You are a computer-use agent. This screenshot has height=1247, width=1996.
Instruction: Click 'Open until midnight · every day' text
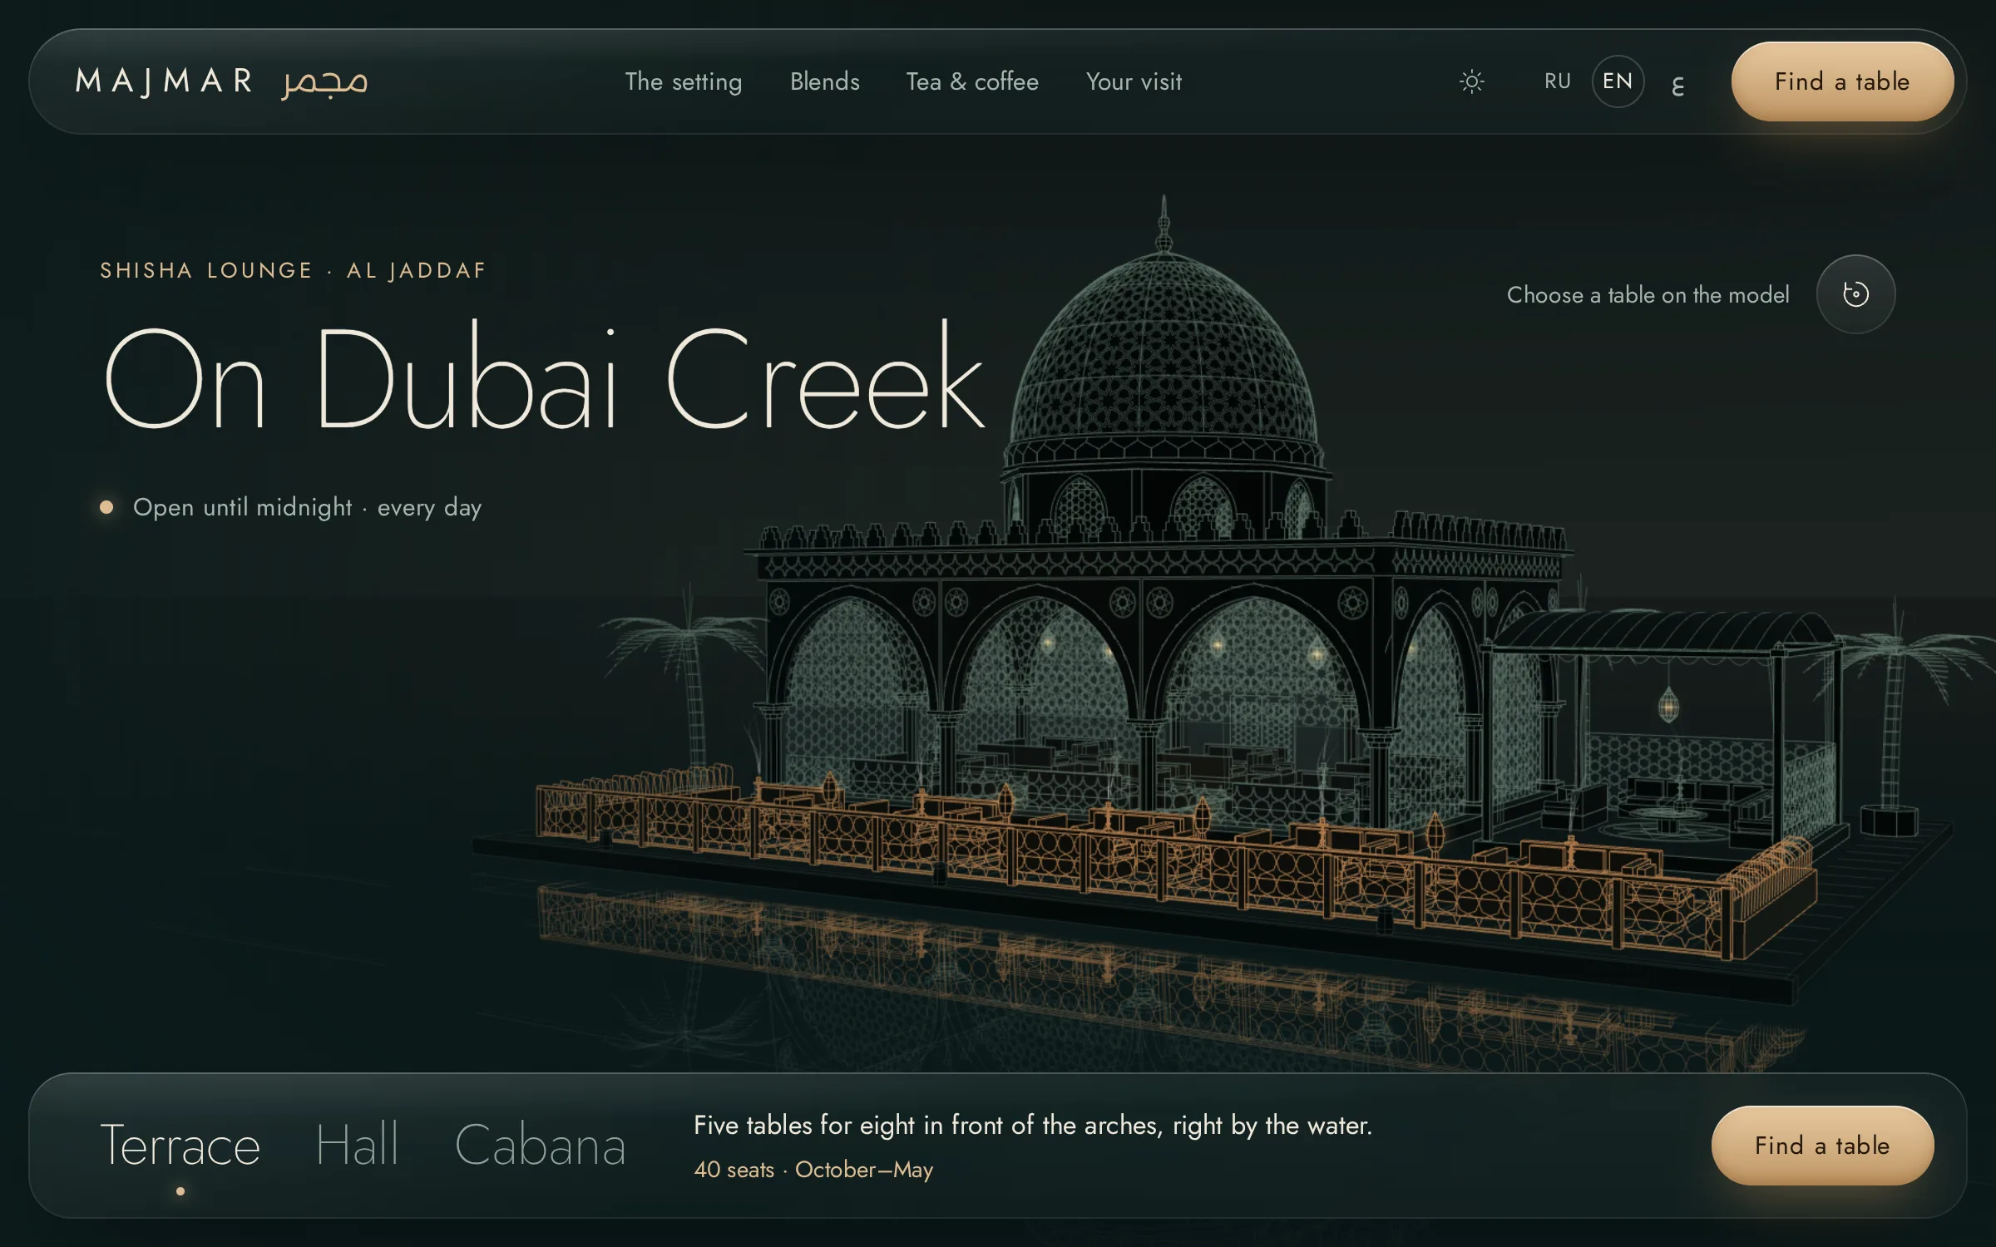[x=307, y=507]
